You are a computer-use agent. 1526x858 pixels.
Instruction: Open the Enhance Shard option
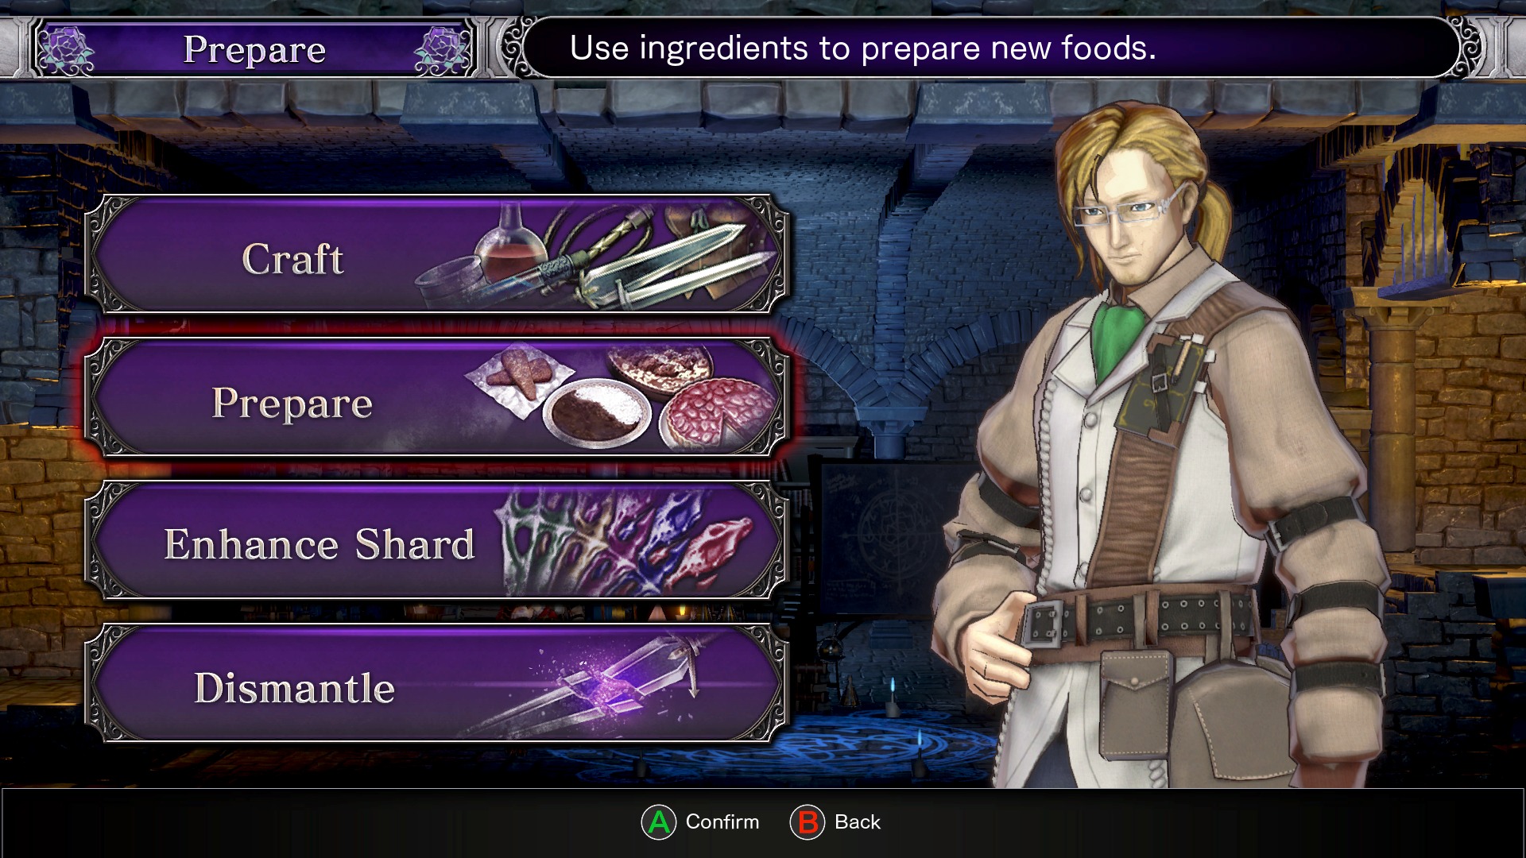(x=436, y=540)
